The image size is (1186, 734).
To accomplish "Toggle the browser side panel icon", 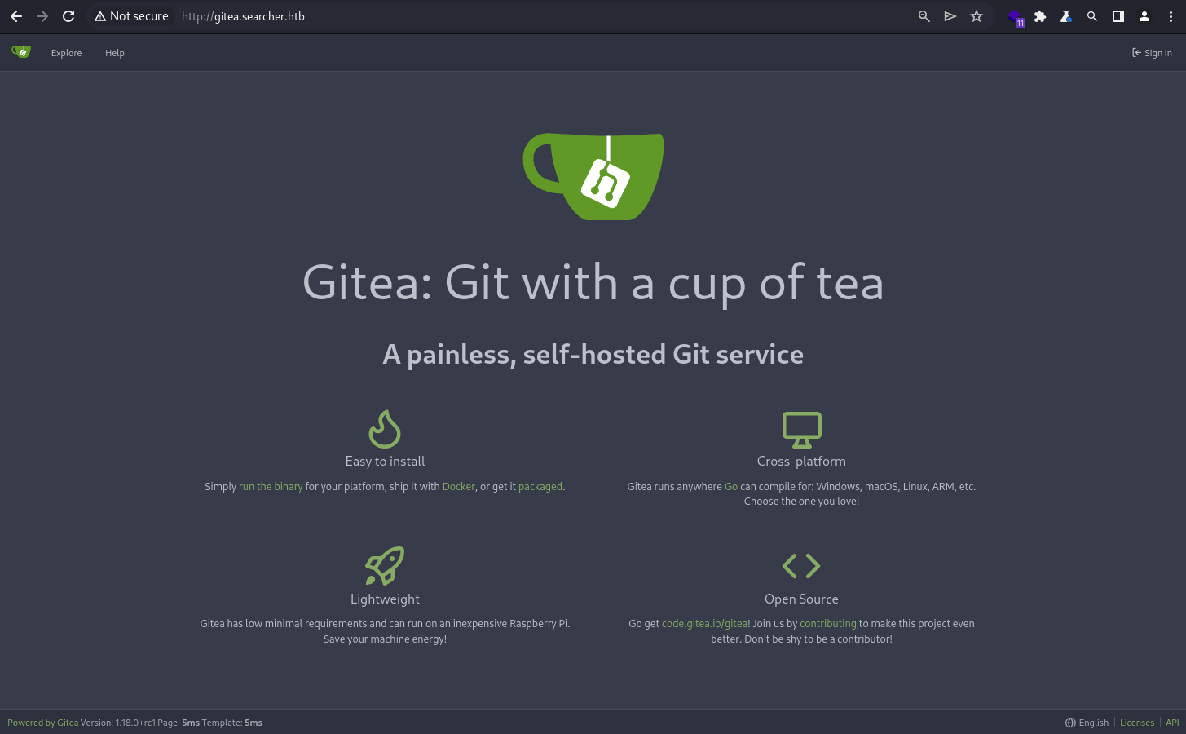I will point(1118,16).
